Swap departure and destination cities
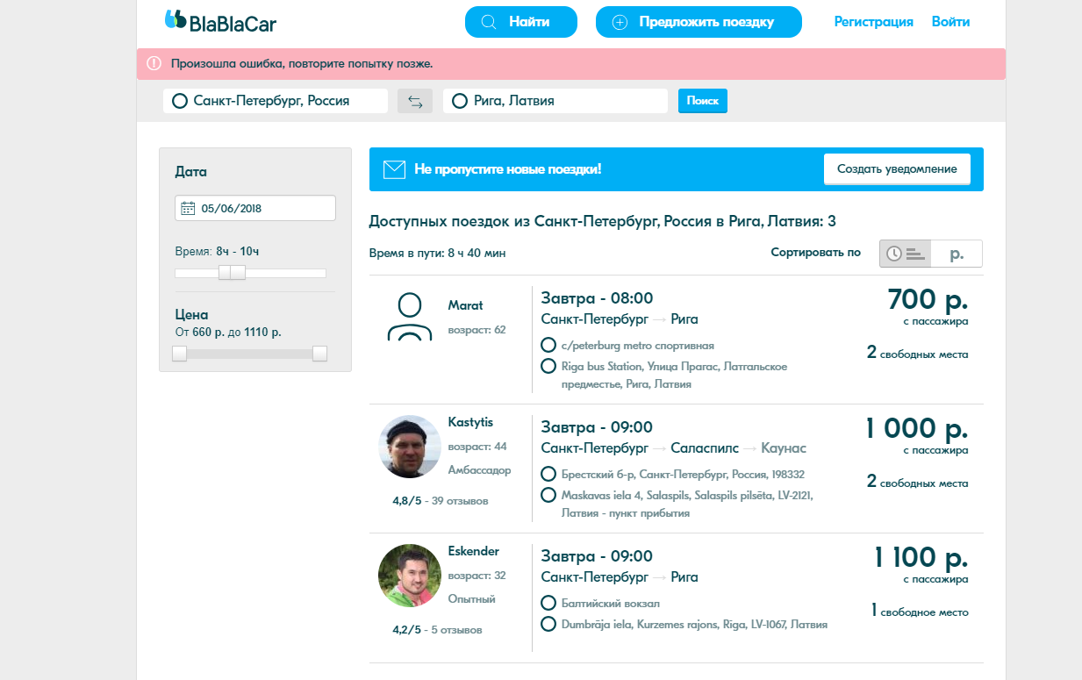1082x680 pixels. point(415,101)
